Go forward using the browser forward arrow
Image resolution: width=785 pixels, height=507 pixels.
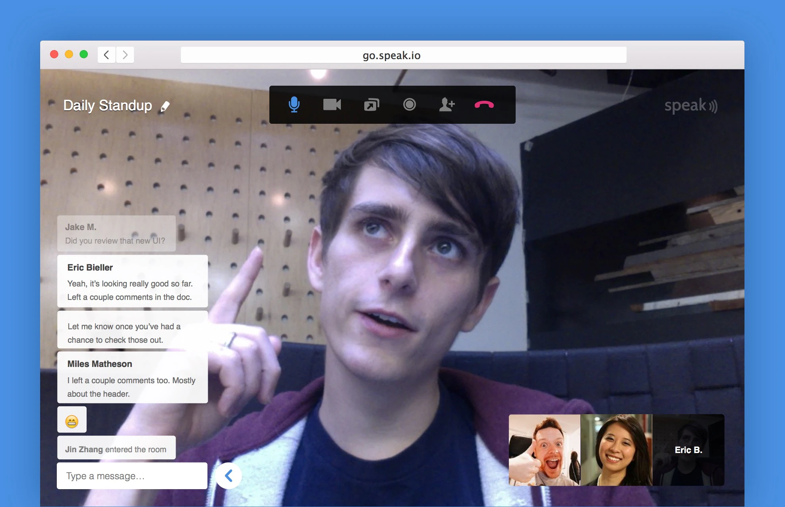[x=125, y=55]
